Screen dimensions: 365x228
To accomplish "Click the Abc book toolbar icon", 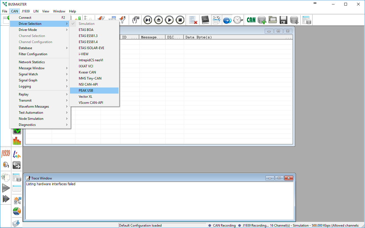I will (205, 20).
